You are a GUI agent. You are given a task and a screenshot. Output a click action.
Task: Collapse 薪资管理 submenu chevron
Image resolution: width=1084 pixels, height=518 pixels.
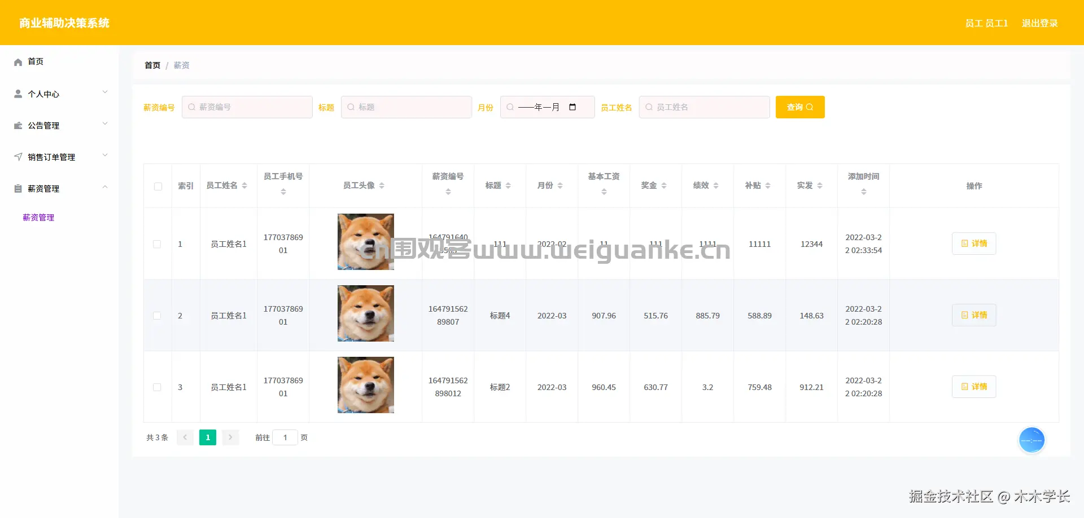pyautogui.click(x=105, y=187)
